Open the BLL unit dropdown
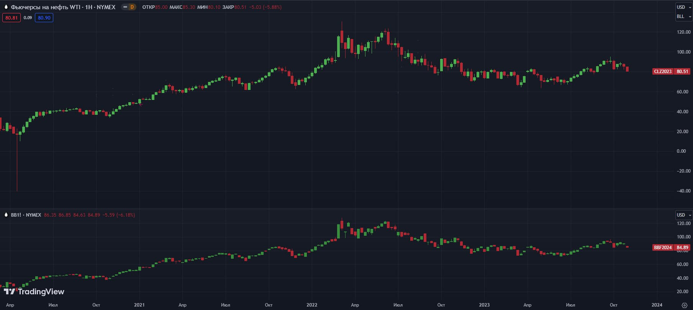693x310 pixels. tap(684, 16)
